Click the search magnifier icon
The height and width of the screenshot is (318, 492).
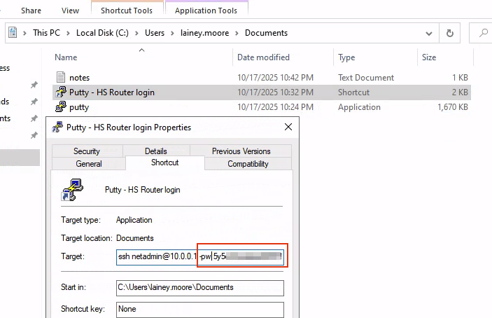tap(483, 33)
